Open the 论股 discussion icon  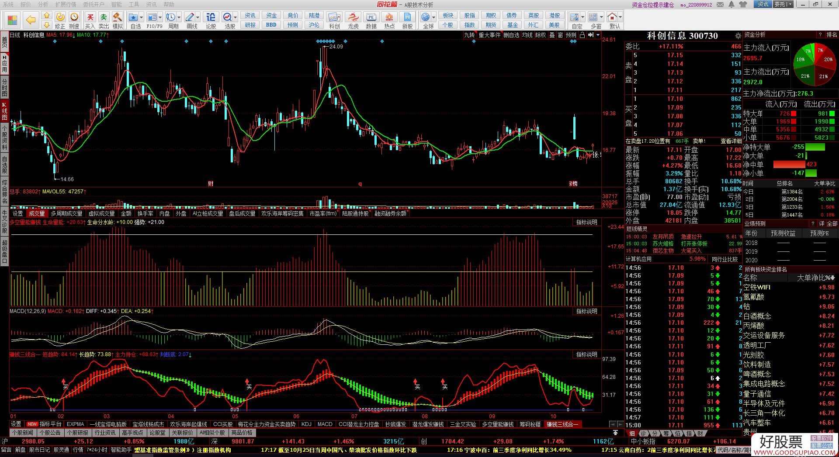(x=211, y=17)
